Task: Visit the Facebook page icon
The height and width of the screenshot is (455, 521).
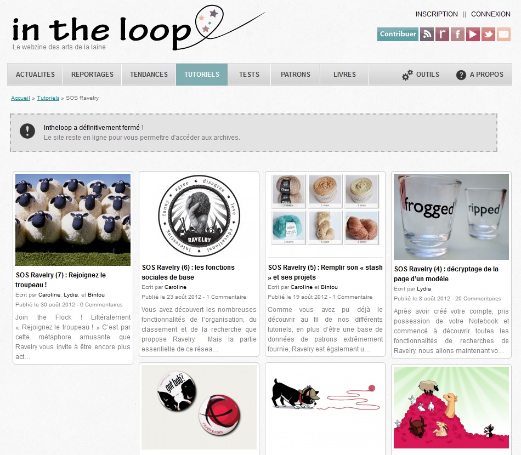Action: coord(457,34)
